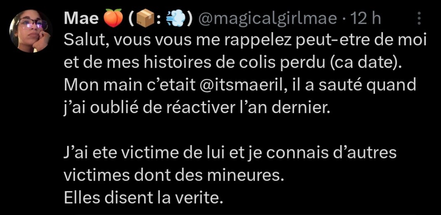The height and width of the screenshot is (215, 441).
Task: Visit the @magicalgirlmae handle
Action: click(x=267, y=19)
